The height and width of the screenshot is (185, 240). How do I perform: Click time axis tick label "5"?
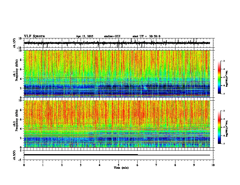tap(118, 165)
